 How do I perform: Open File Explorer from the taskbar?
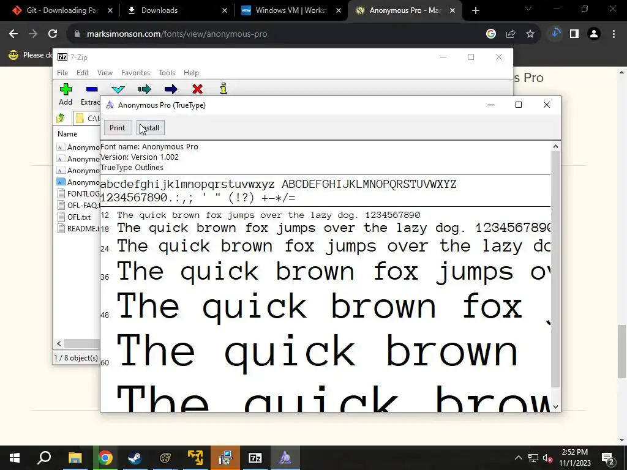point(75,458)
